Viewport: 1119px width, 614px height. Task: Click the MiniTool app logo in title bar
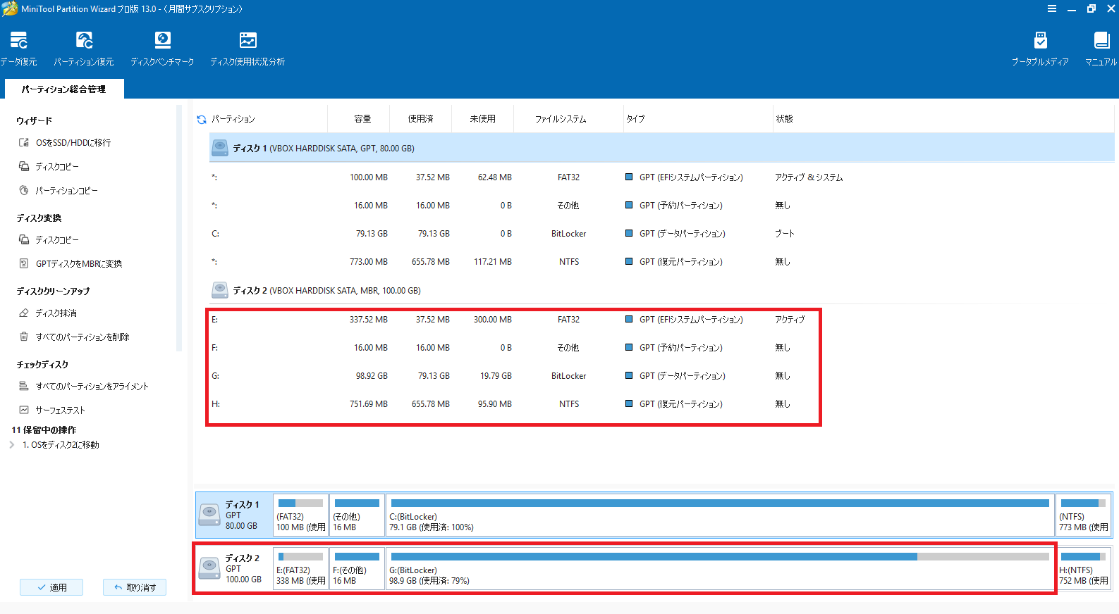10,8
